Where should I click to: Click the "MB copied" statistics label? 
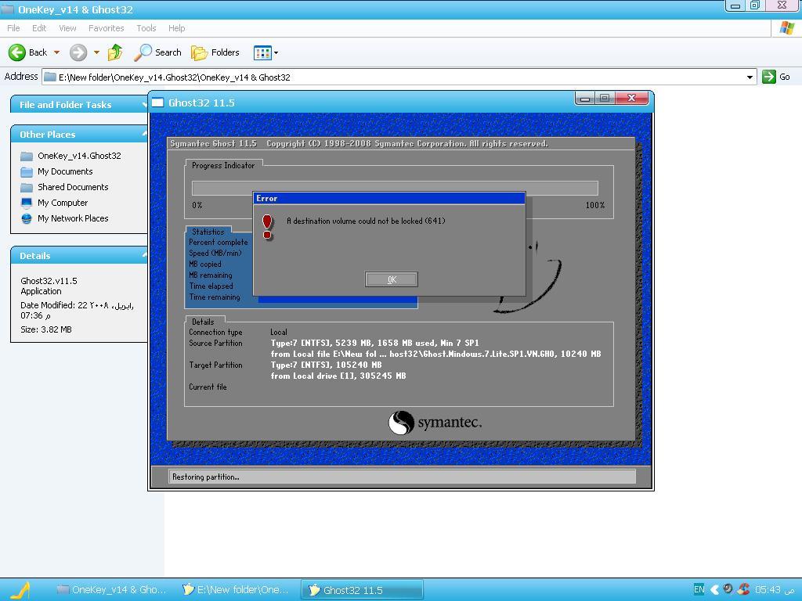205,265
